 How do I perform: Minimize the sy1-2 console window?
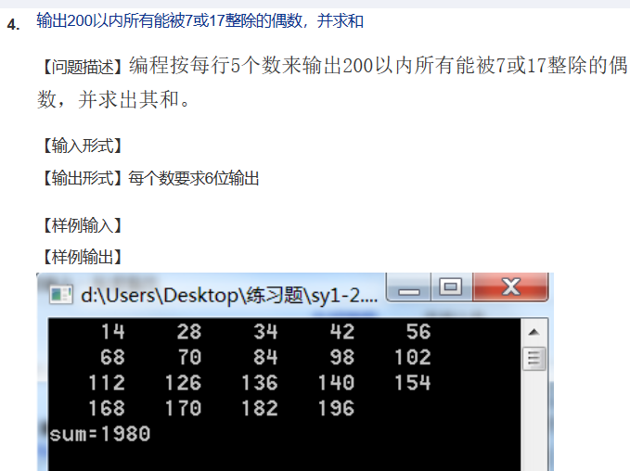click(408, 287)
